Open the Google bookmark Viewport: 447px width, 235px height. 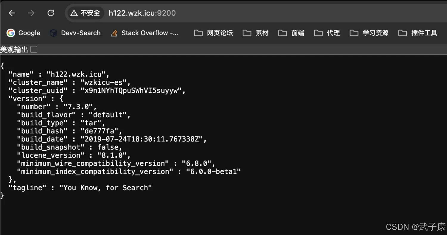coord(24,33)
